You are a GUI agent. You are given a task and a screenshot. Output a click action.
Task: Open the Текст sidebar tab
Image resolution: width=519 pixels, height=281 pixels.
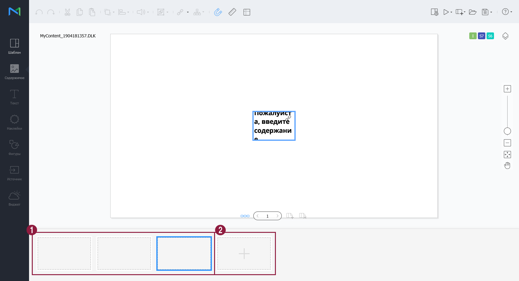point(15,97)
